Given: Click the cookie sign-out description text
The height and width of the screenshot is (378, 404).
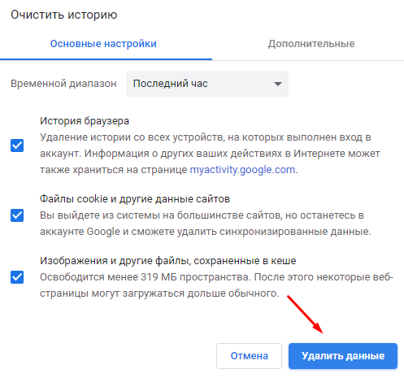Looking at the screenshot, I should point(206,224).
